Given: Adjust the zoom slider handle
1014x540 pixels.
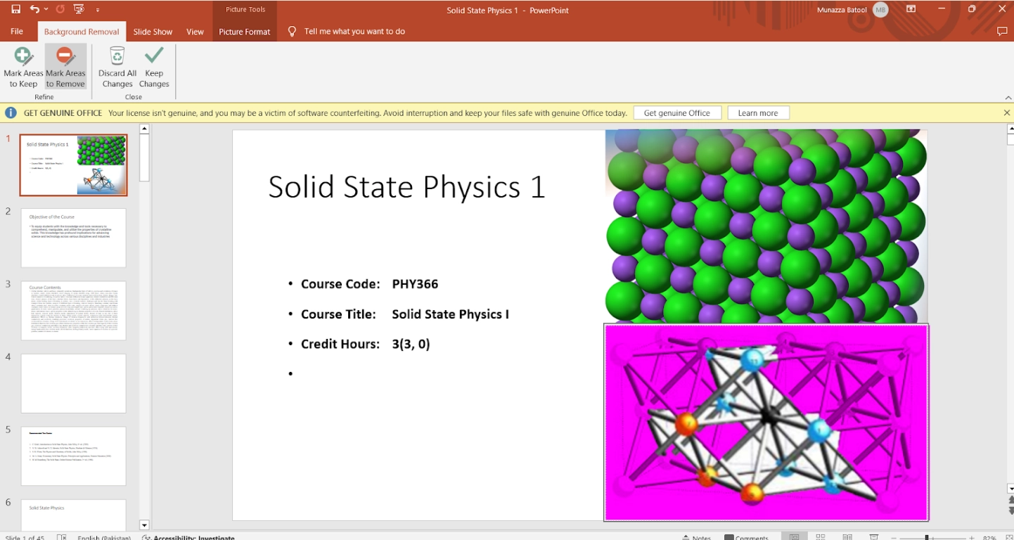Looking at the screenshot, I should pyautogui.click(x=927, y=537).
